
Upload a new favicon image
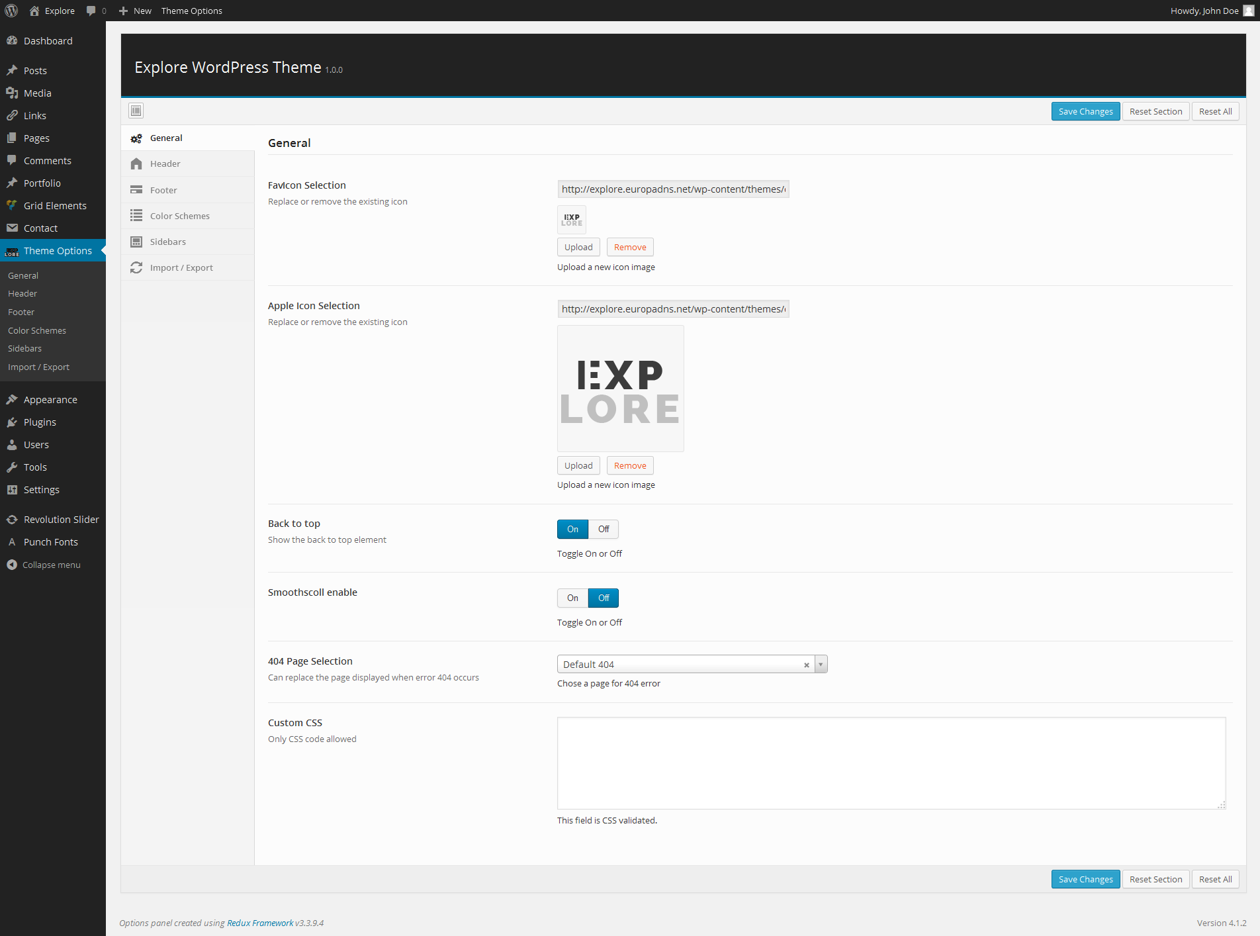point(578,247)
